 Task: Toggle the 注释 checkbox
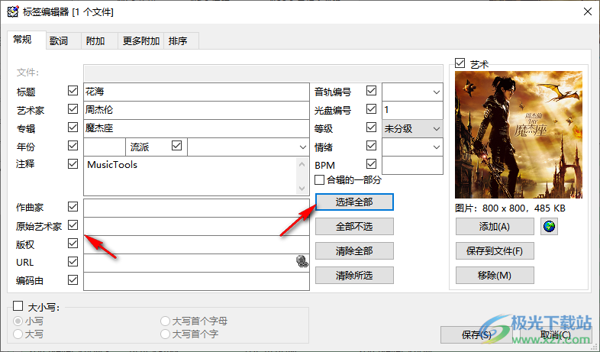73,164
